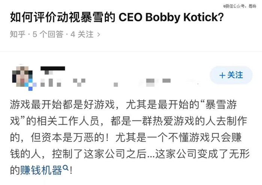This screenshot has width=262, height=185.
Task: Click the blacked-out author username
Action: click(53, 69)
